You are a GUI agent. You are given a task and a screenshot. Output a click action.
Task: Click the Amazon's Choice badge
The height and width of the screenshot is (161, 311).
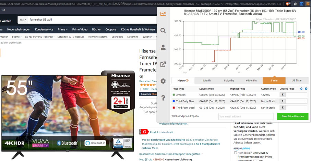click(149, 94)
